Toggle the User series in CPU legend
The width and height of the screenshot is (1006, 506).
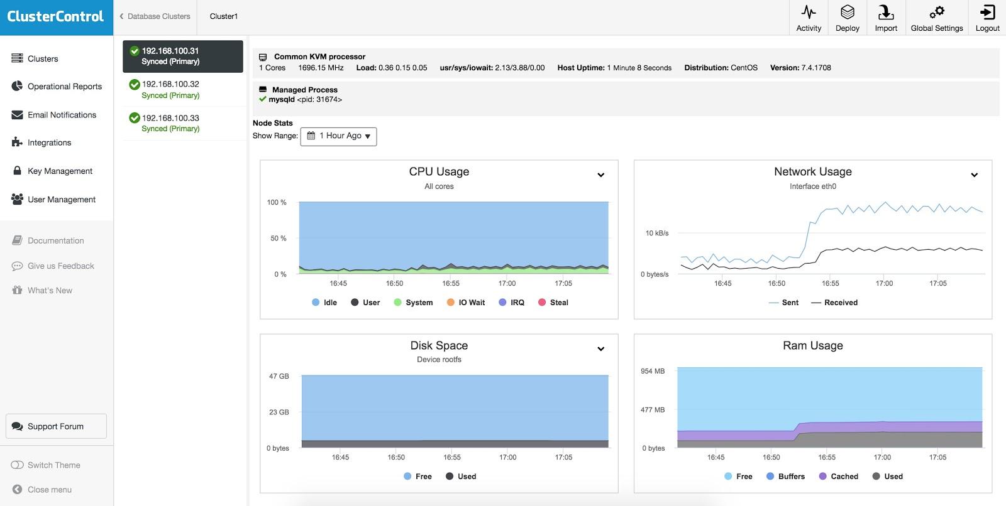click(x=365, y=303)
